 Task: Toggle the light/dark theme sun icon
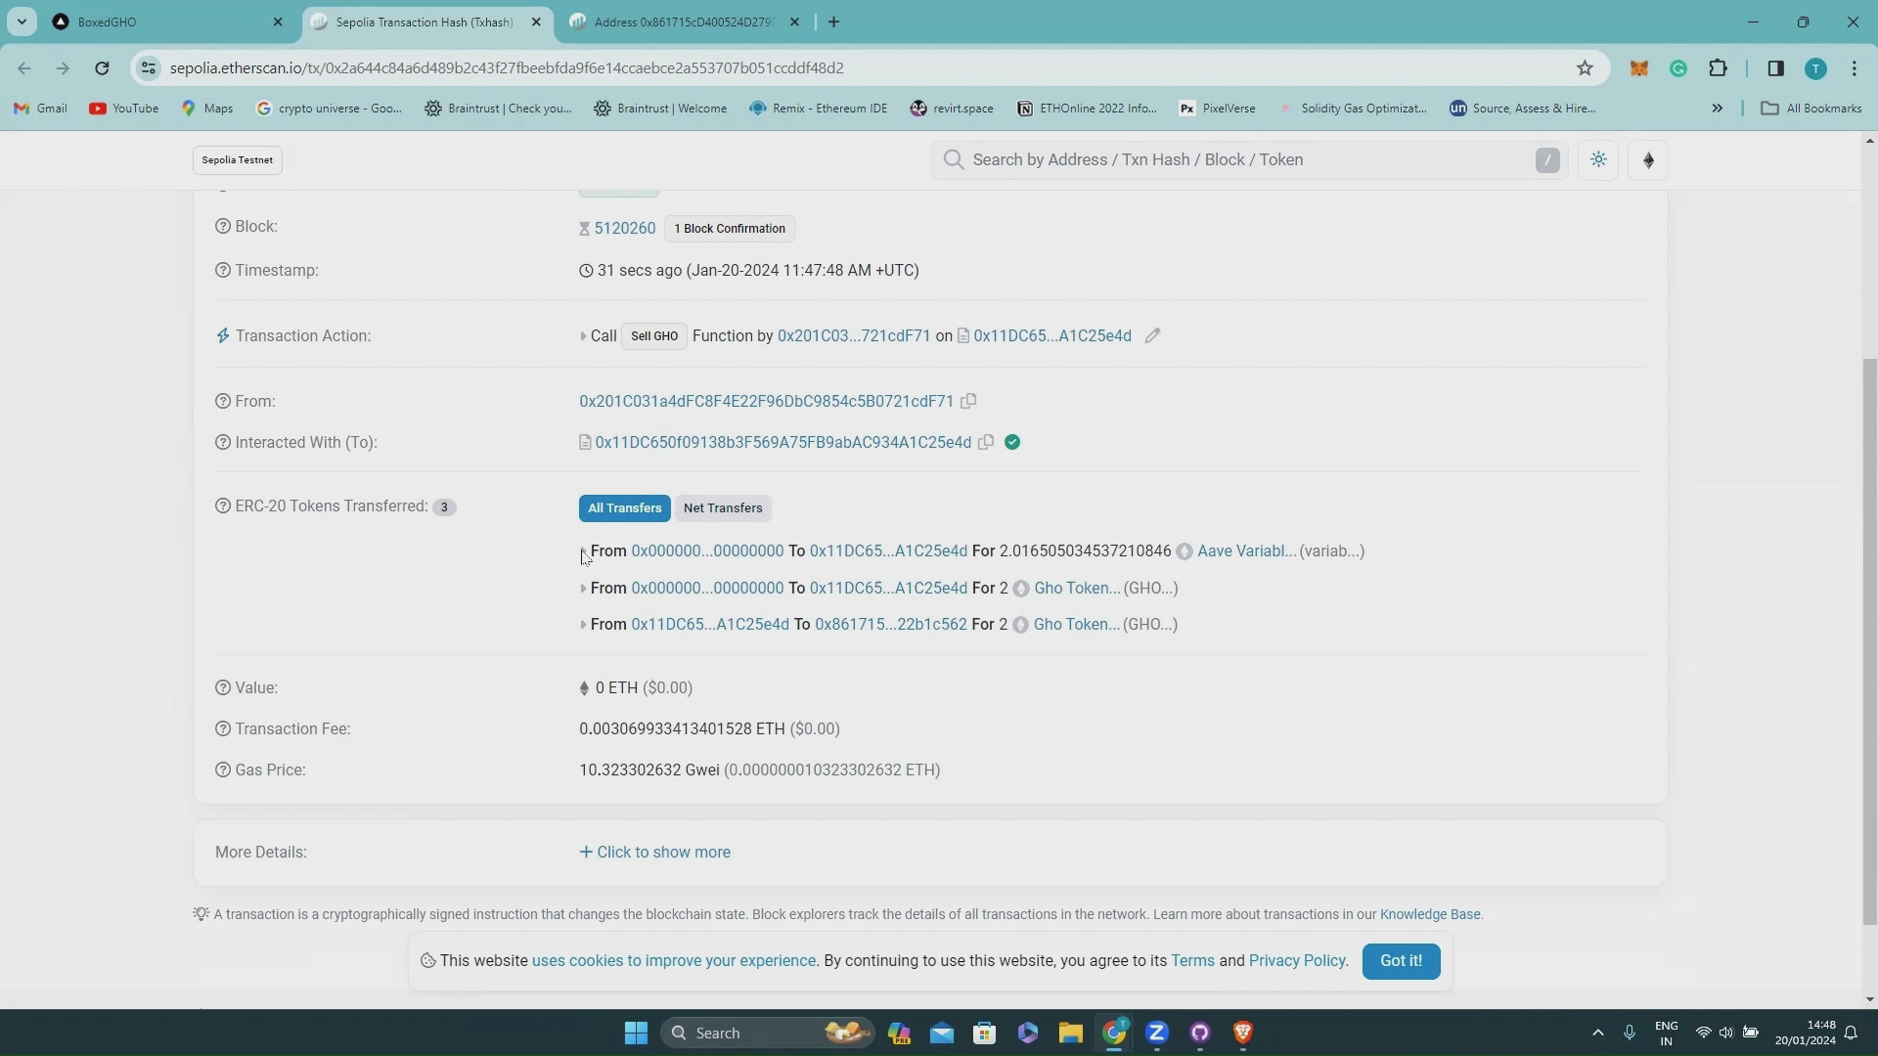tap(1598, 160)
